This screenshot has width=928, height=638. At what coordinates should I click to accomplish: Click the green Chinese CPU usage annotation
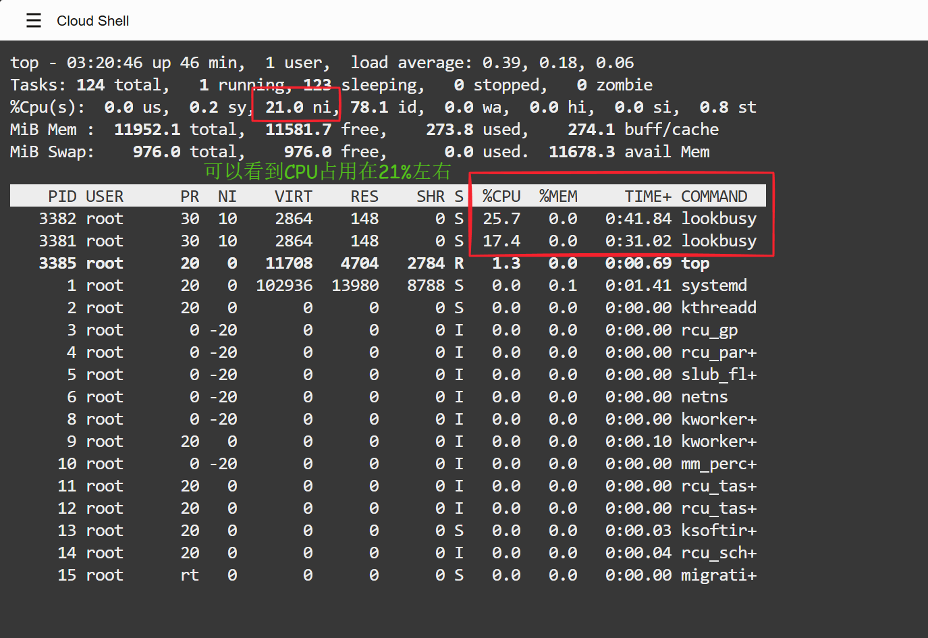[327, 171]
